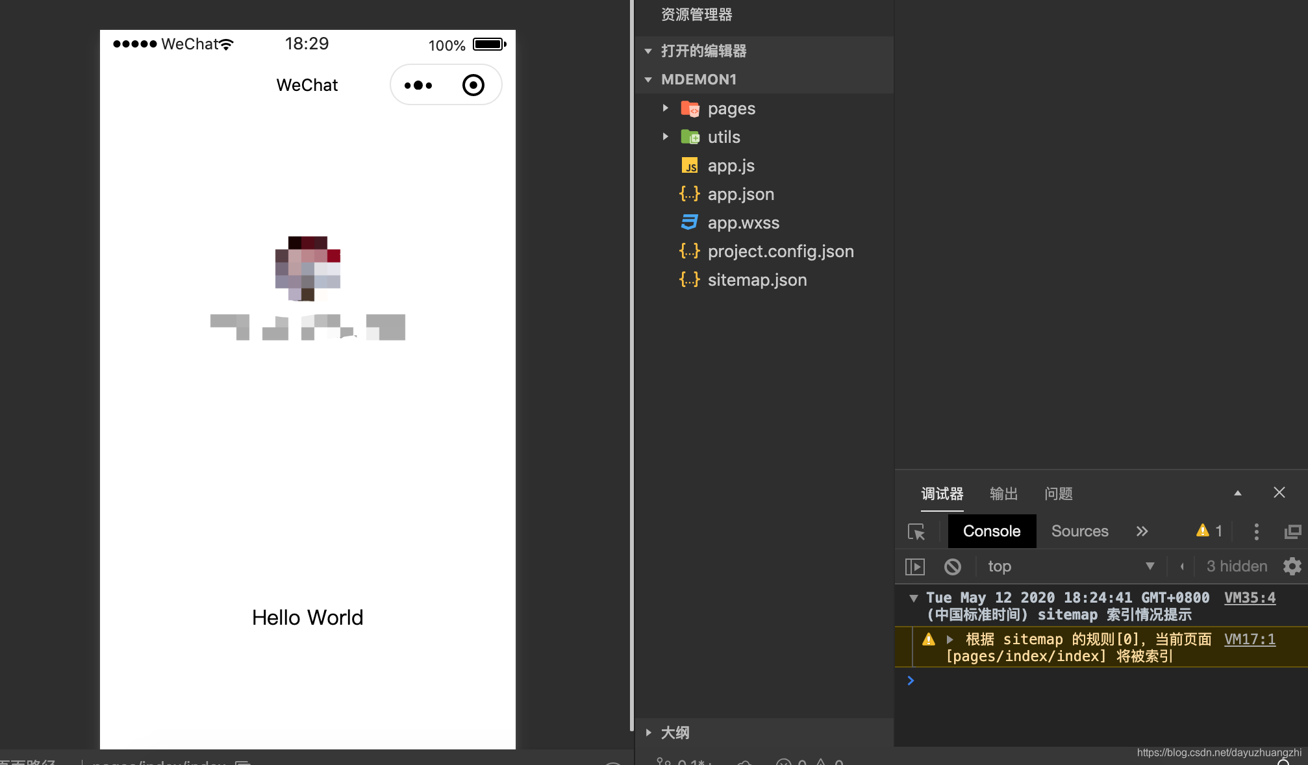Expand the 大纲 outline section
The image size is (1308, 765).
675,733
